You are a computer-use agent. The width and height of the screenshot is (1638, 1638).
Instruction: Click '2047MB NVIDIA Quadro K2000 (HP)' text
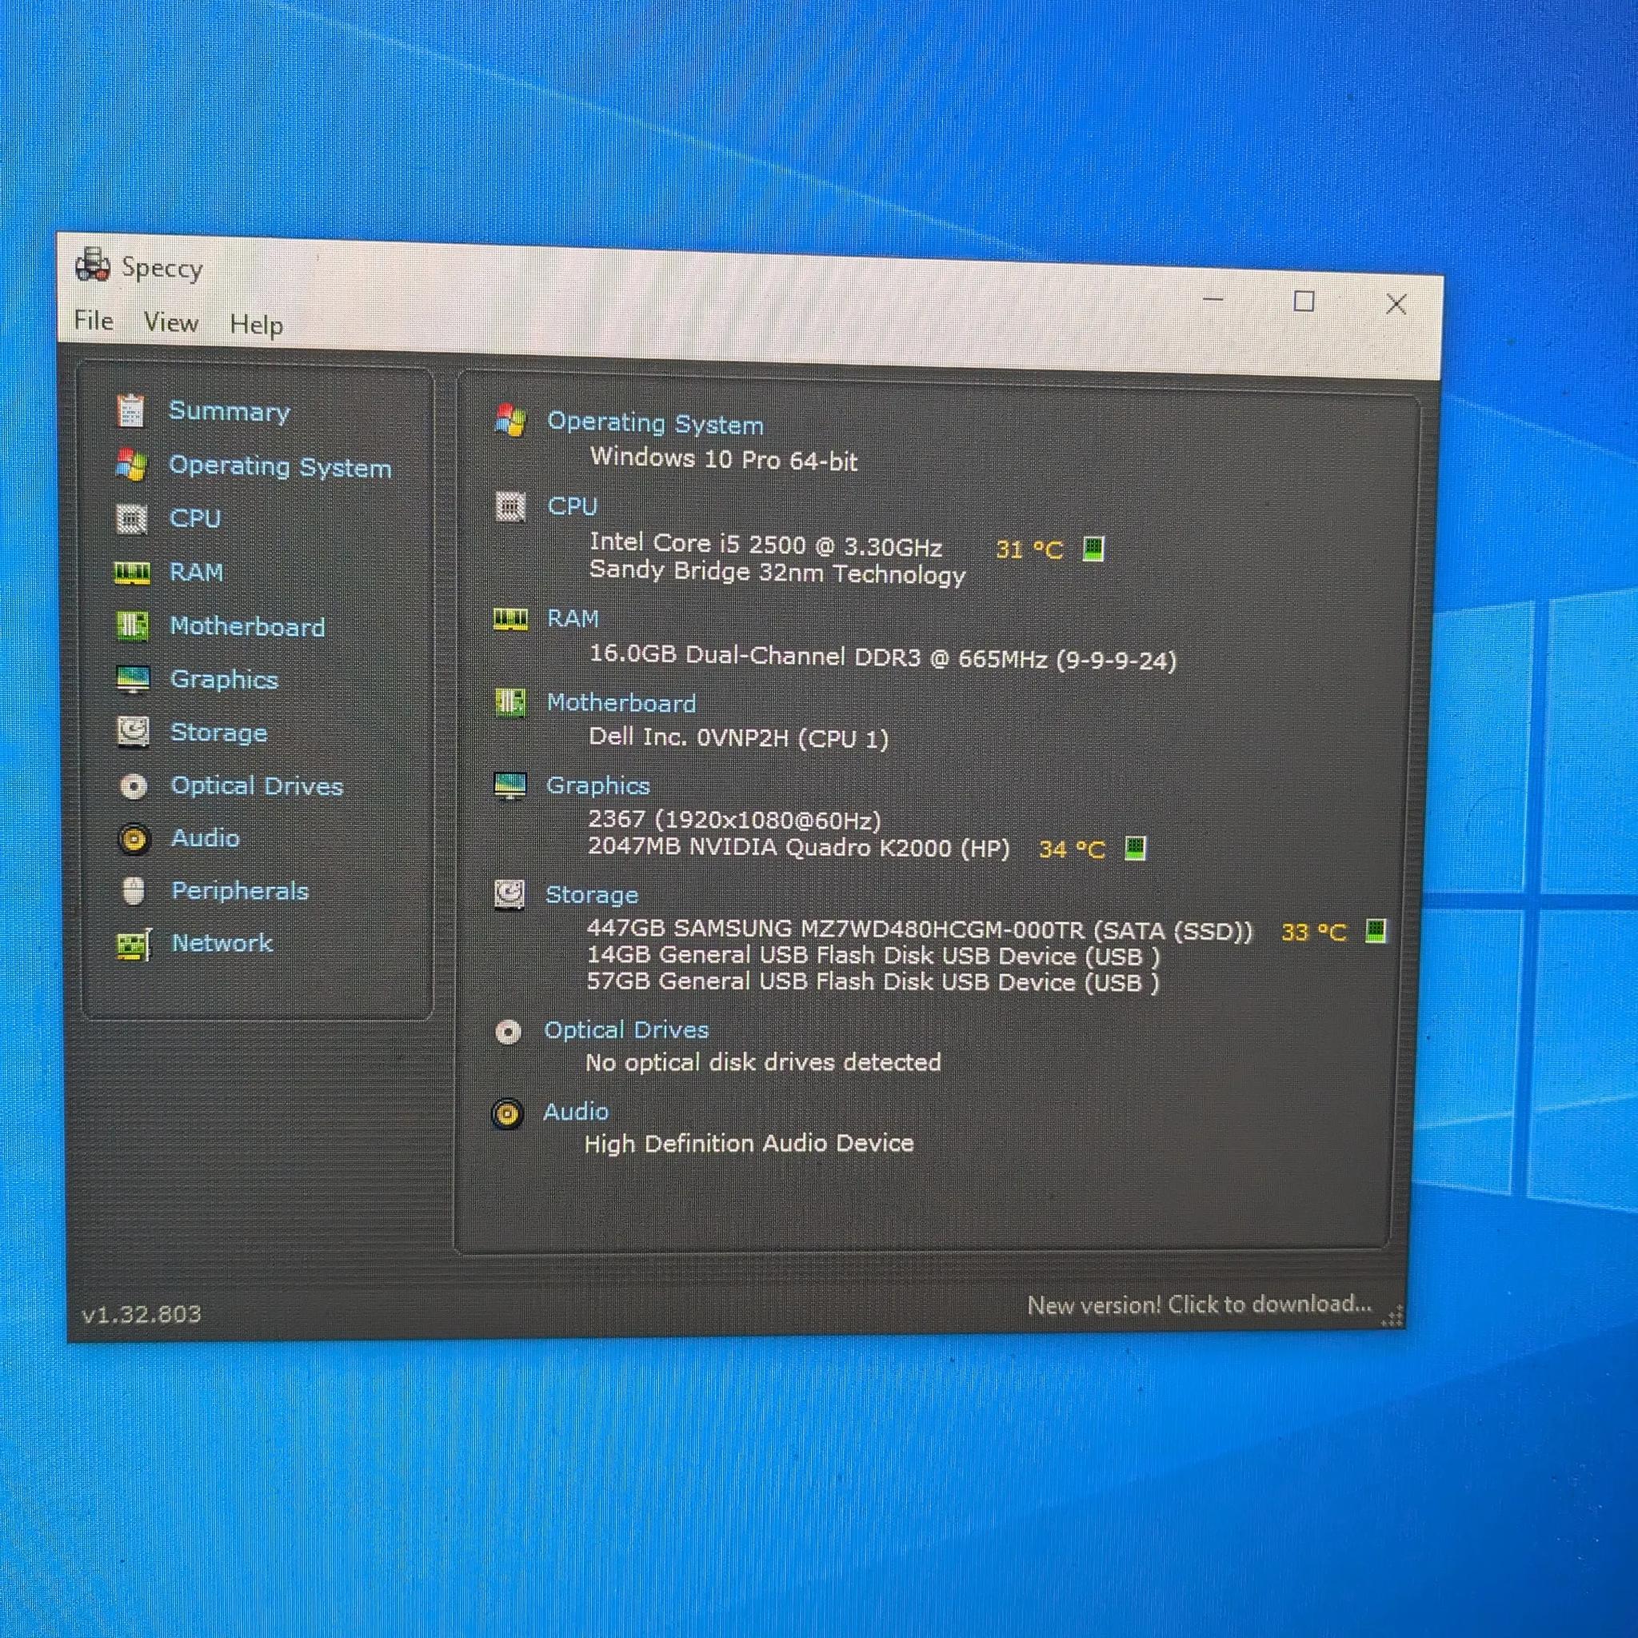800,848
